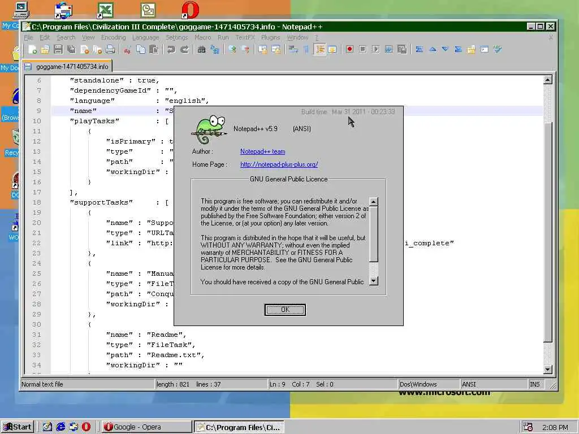Toggle Show all characters icon

pos(306,50)
